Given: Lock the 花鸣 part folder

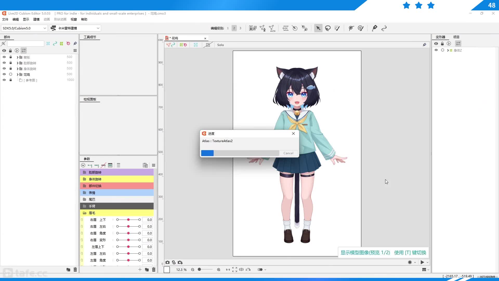Looking at the screenshot, I should [11, 74].
